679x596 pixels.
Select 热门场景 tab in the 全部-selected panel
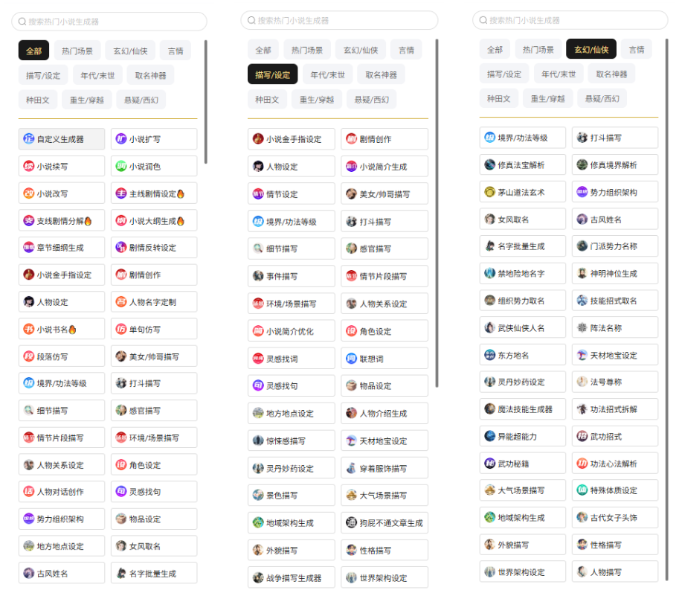[x=77, y=51]
